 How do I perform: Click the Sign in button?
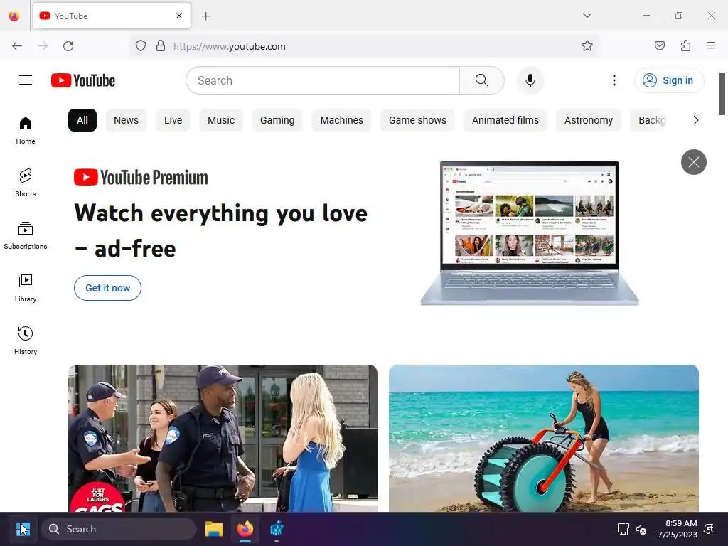669,80
